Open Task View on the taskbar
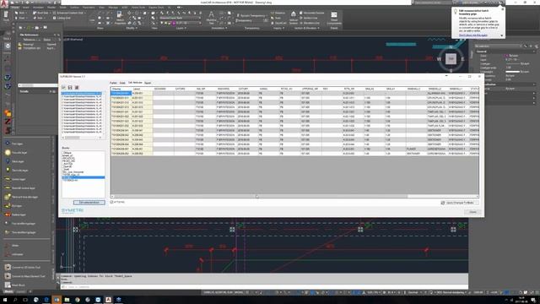The image size is (540, 304). tap(25, 300)
